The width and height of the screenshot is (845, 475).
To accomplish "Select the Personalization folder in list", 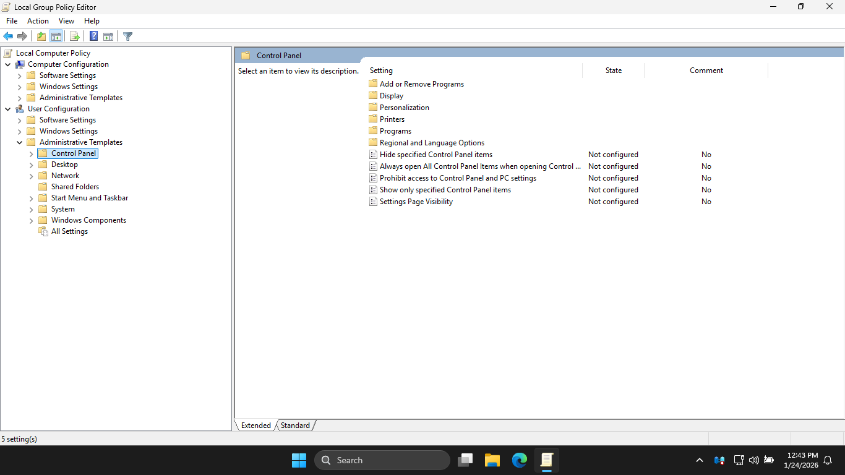I will [404, 108].
